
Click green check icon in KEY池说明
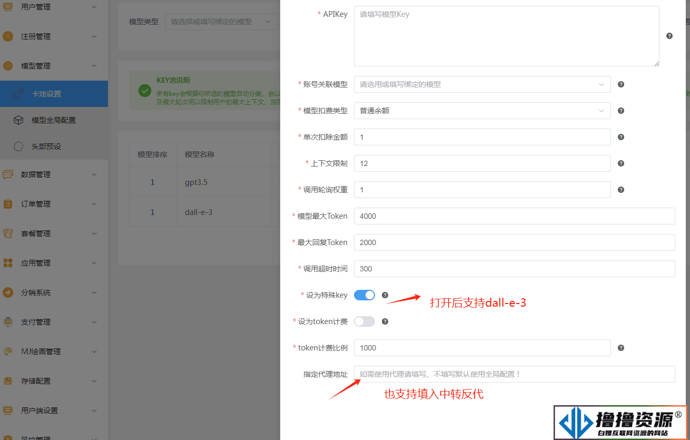click(145, 91)
